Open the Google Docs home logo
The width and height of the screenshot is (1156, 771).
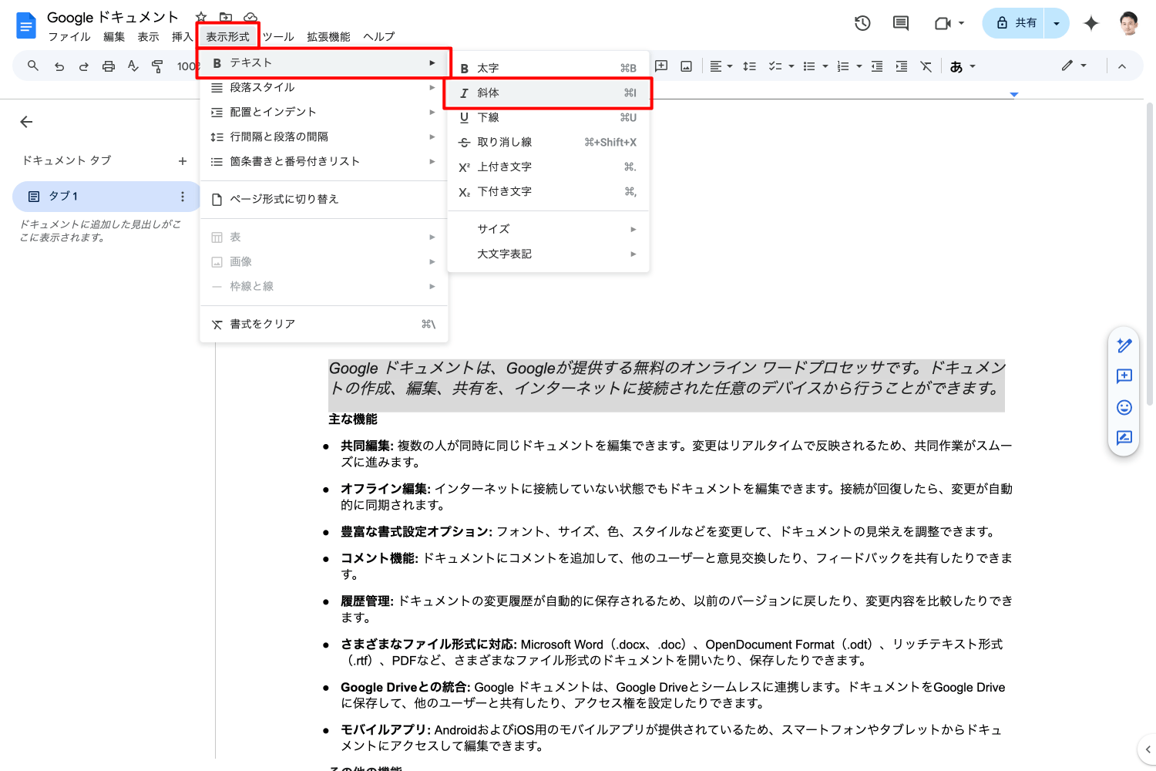click(26, 25)
